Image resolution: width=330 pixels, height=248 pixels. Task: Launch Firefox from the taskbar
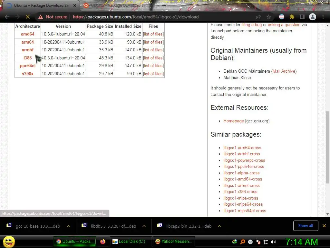click(103, 242)
